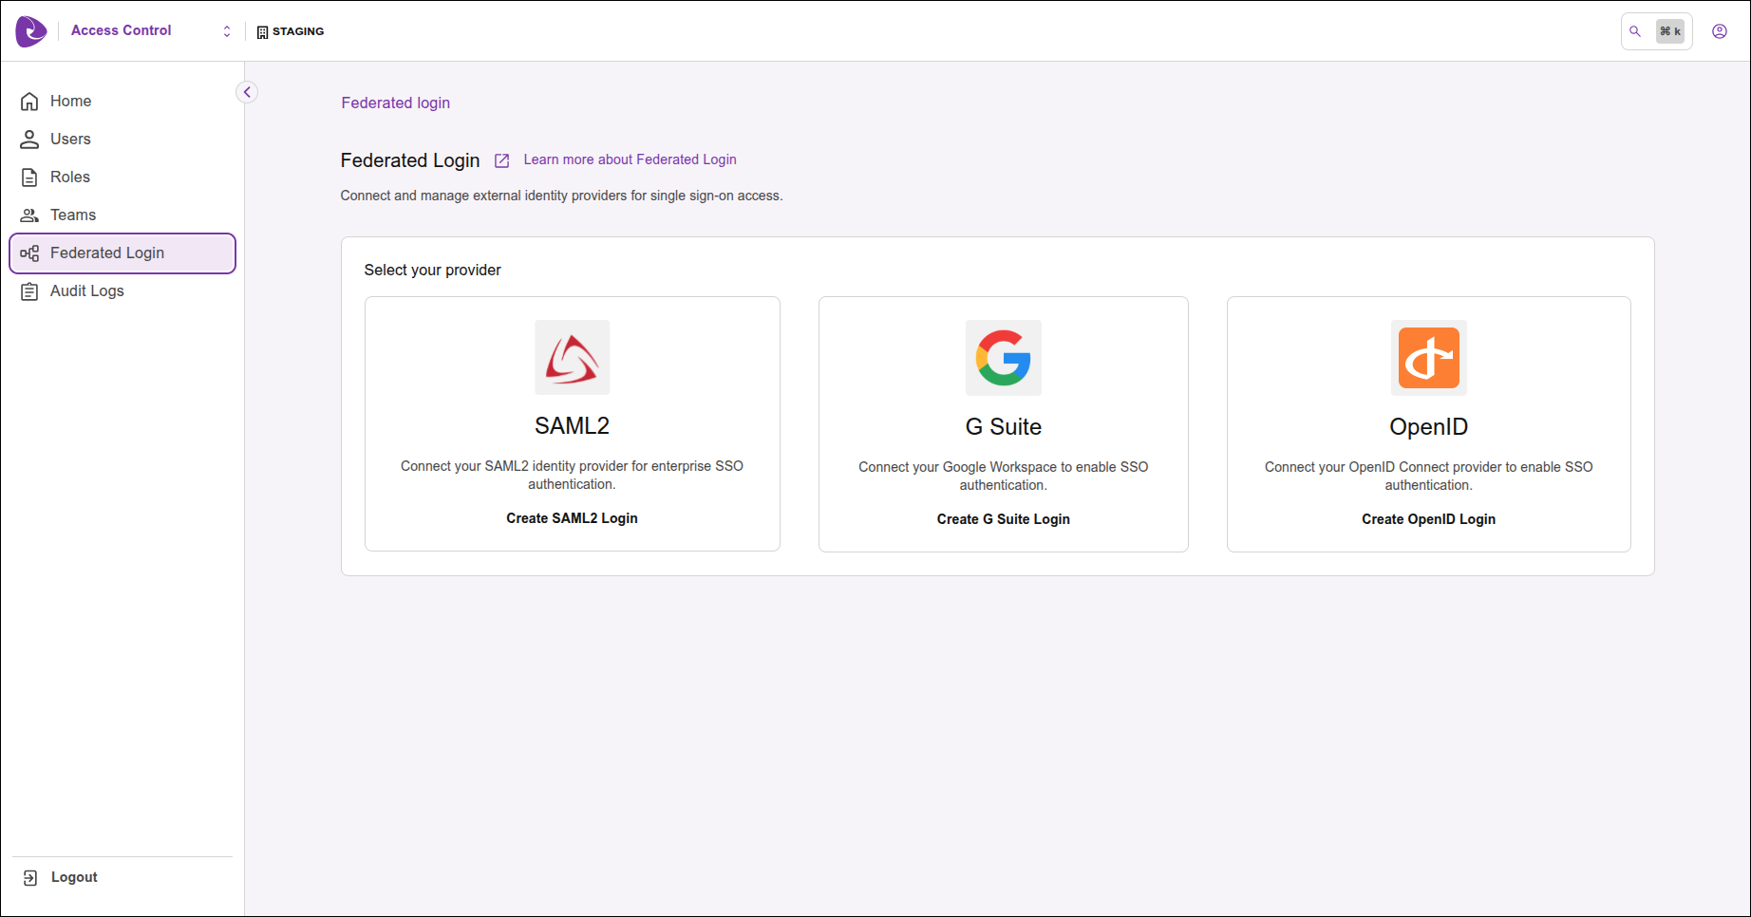
Task: Click the user account icon top right
Action: (x=1720, y=30)
